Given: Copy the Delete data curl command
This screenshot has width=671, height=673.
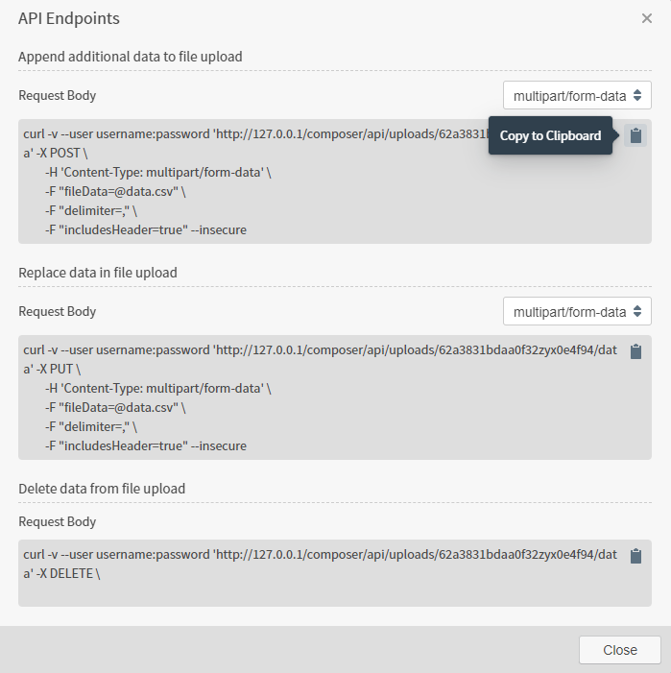Looking at the screenshot, I should (x=635, y=556).
